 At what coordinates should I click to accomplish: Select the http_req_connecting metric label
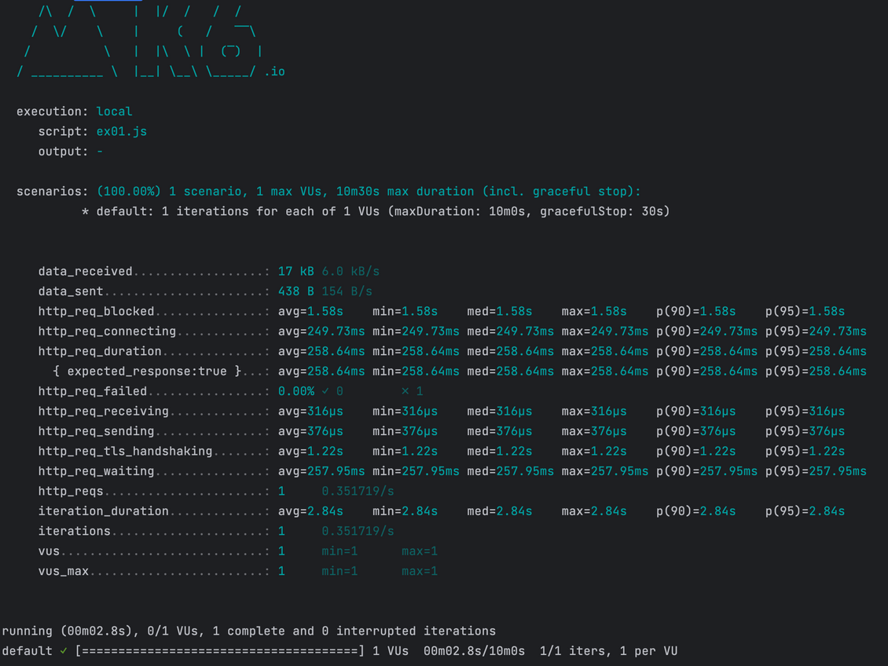(107, 331)
